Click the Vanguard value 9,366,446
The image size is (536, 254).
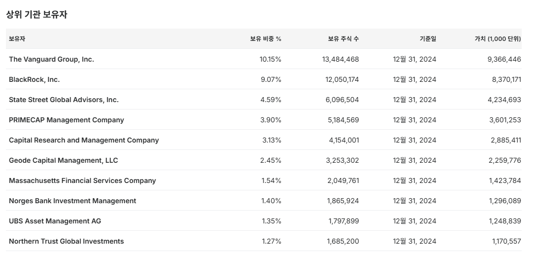point(504,59)
